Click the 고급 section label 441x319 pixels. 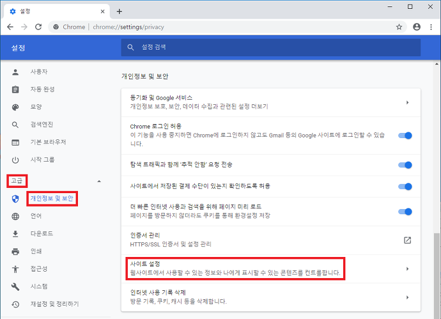(x=17, y=181)
